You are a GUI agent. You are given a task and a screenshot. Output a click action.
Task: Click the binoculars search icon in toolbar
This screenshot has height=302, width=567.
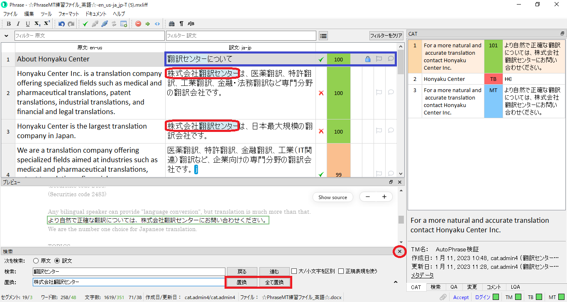pos(171,24)
